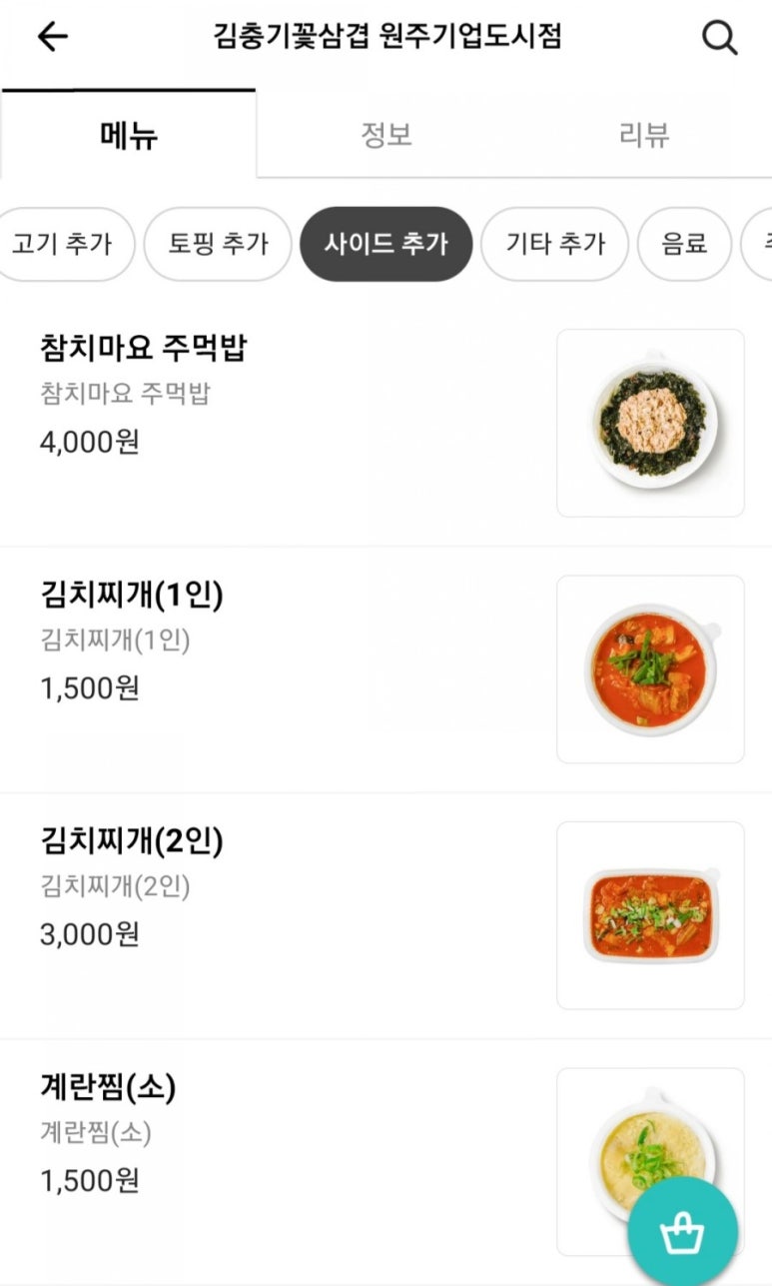Open search with the magnifier icon

[719, 38]
